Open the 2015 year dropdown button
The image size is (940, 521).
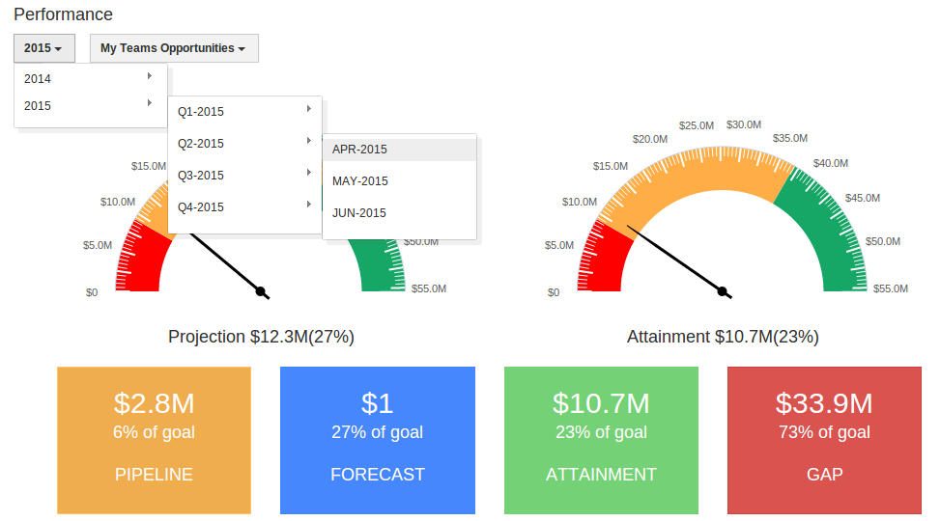point(43,48)
